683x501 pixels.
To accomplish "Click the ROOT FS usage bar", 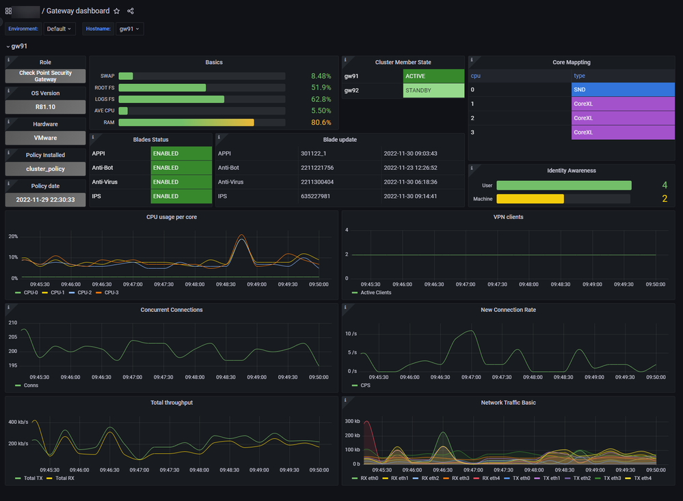I will click(202, 87).
